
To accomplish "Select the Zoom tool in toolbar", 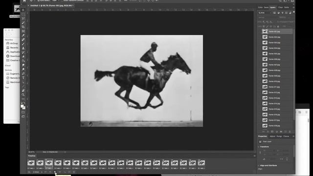I will [23, 95].
